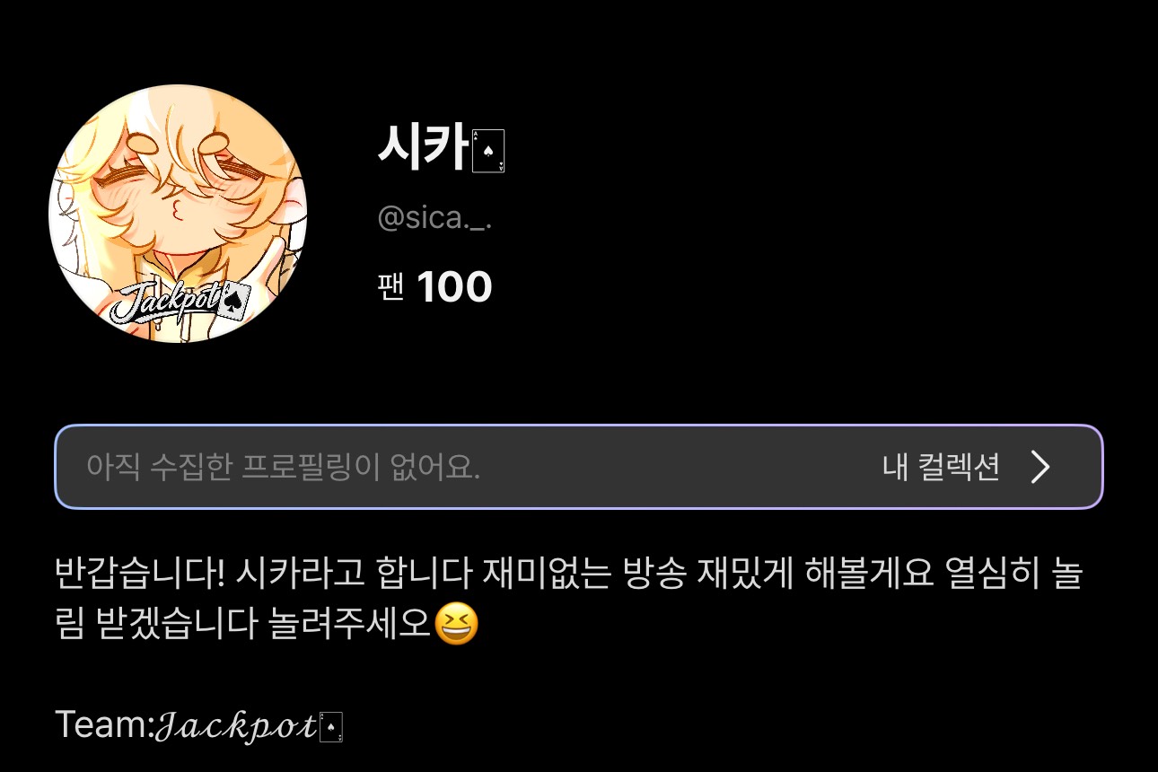This screenshot has width=1158, height=772.
Task: Click the 팬 label
Action: pyautogui.click(x=391, y=288)
